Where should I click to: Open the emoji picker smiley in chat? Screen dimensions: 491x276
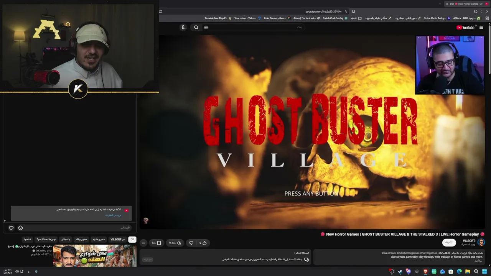(x=20, y=228)
